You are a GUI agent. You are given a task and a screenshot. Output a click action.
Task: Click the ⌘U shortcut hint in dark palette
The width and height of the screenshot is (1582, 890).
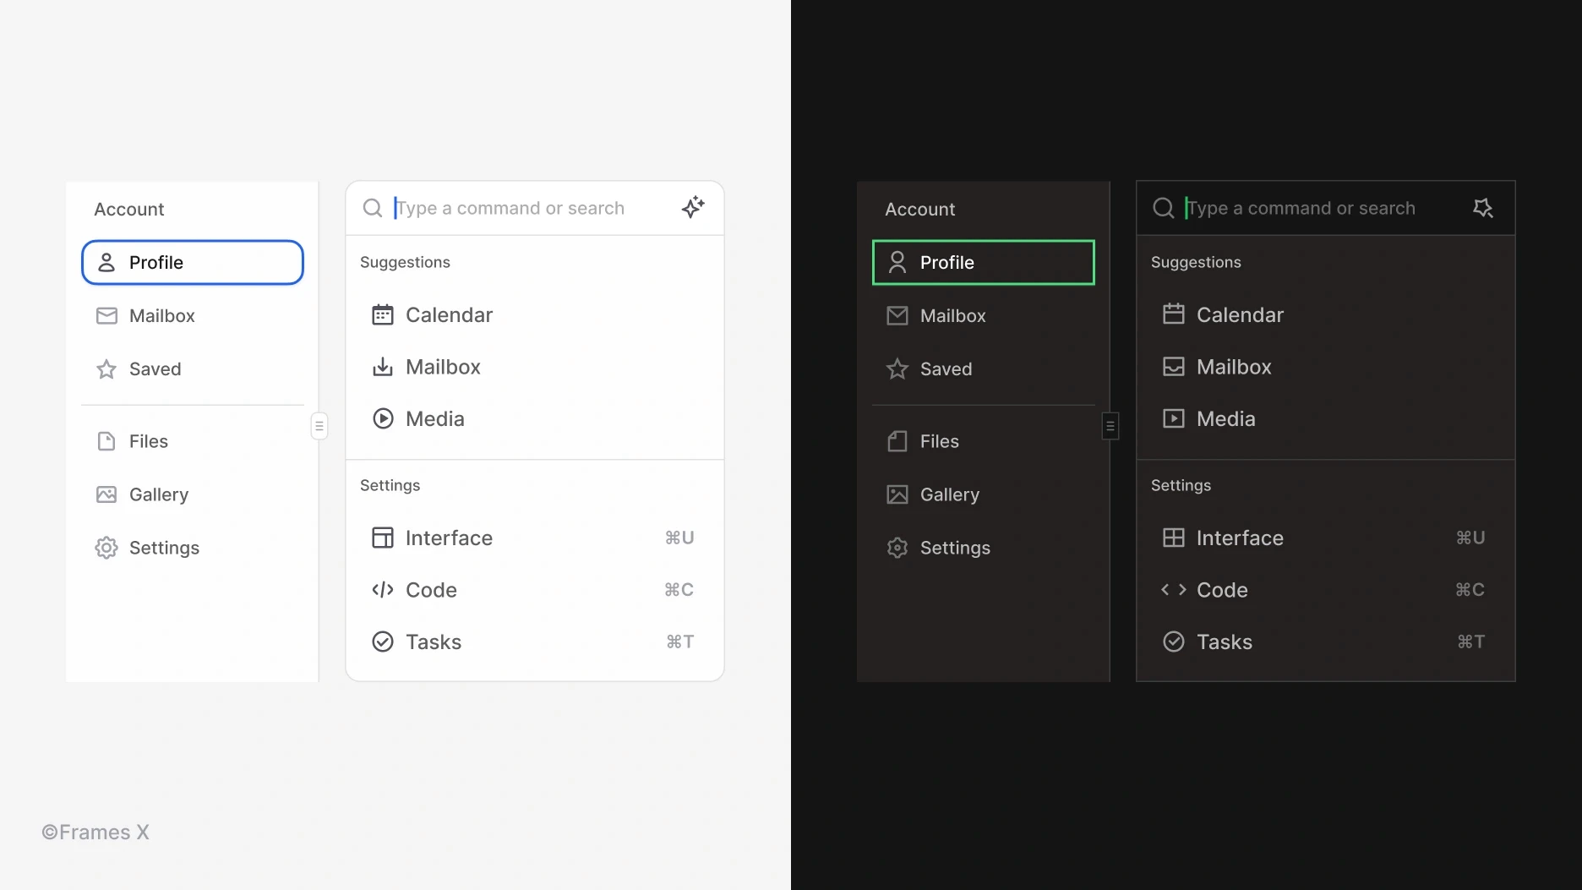click(x=1470, y=538)
